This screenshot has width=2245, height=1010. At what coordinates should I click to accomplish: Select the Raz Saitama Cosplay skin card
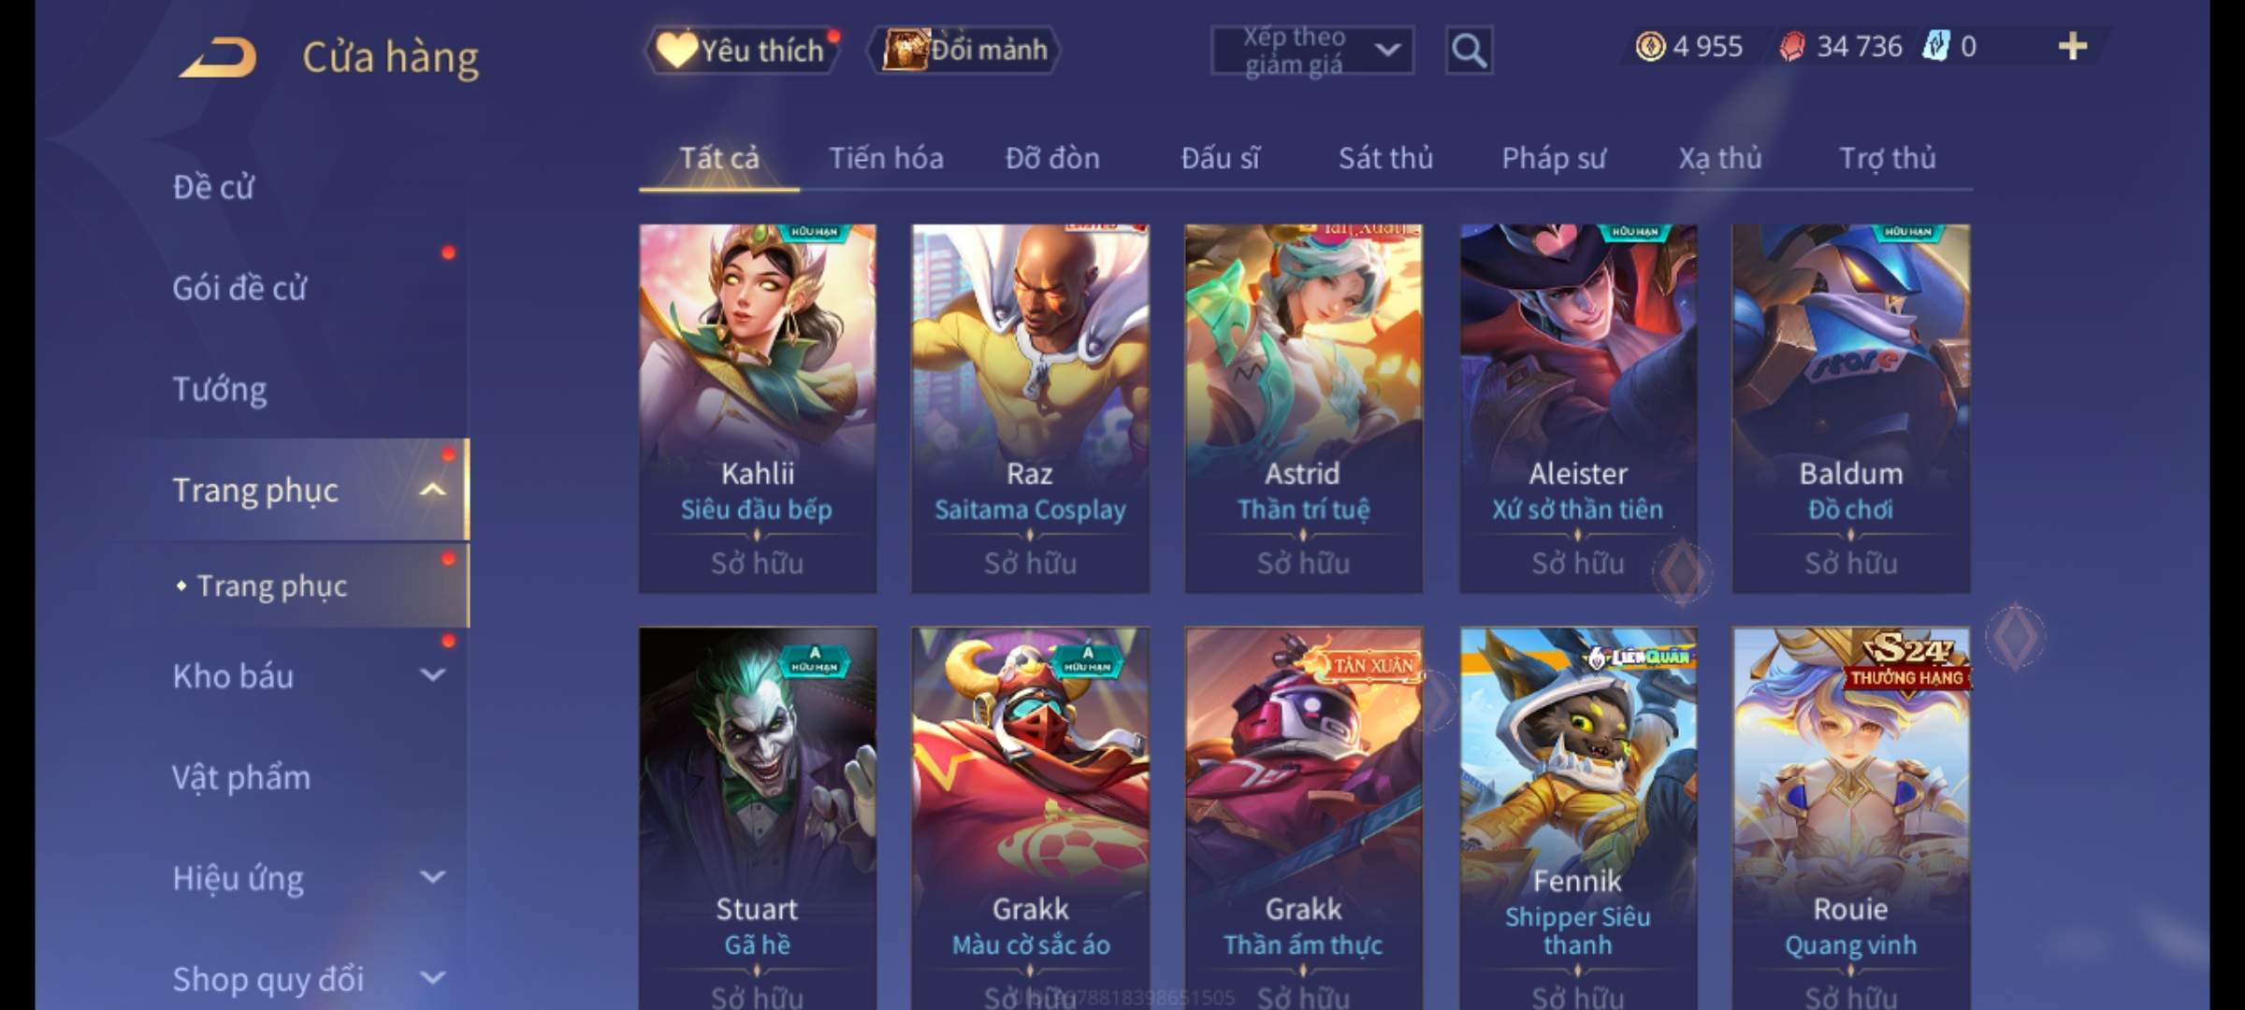pyautogui.click(x=1030, y=409)
